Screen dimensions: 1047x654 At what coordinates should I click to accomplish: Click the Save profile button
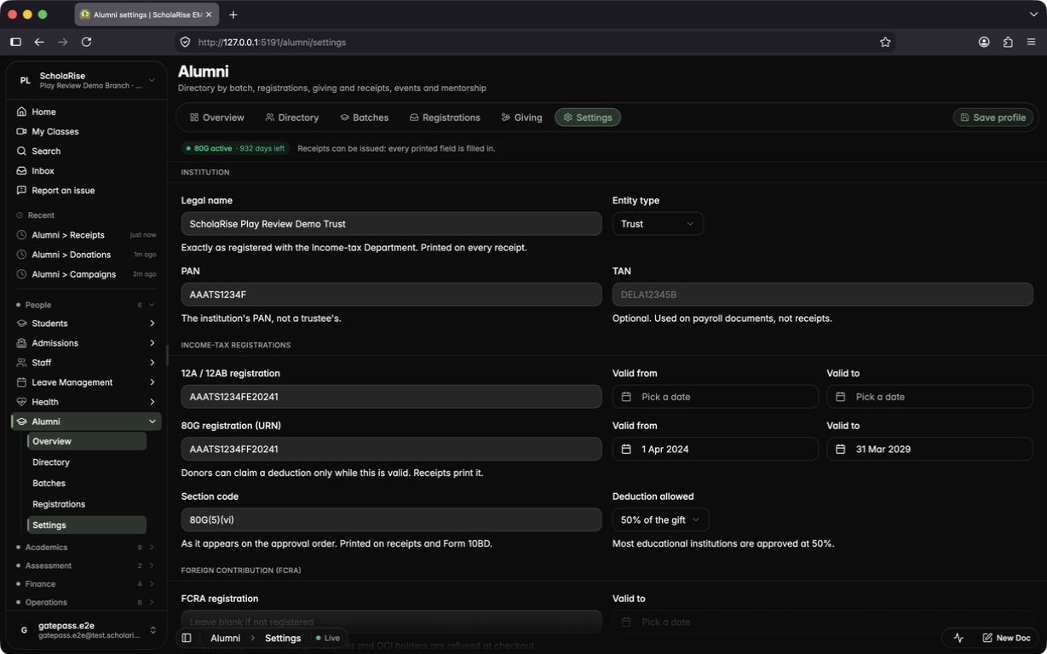tap(992, 118)
